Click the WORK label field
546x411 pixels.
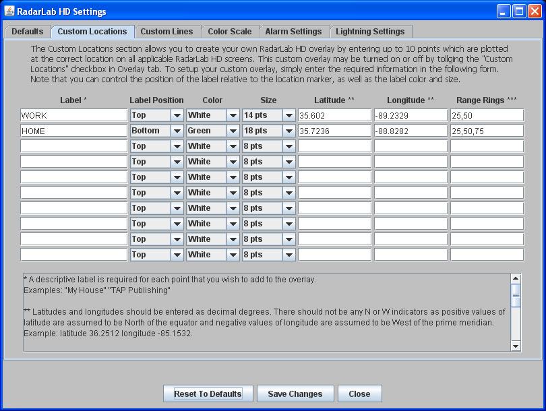click(x=74, y=115)
